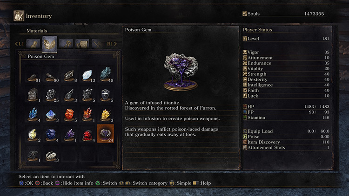
Task: Pick the dark blue gem stack of 4
Action: (x=51, y=134)
